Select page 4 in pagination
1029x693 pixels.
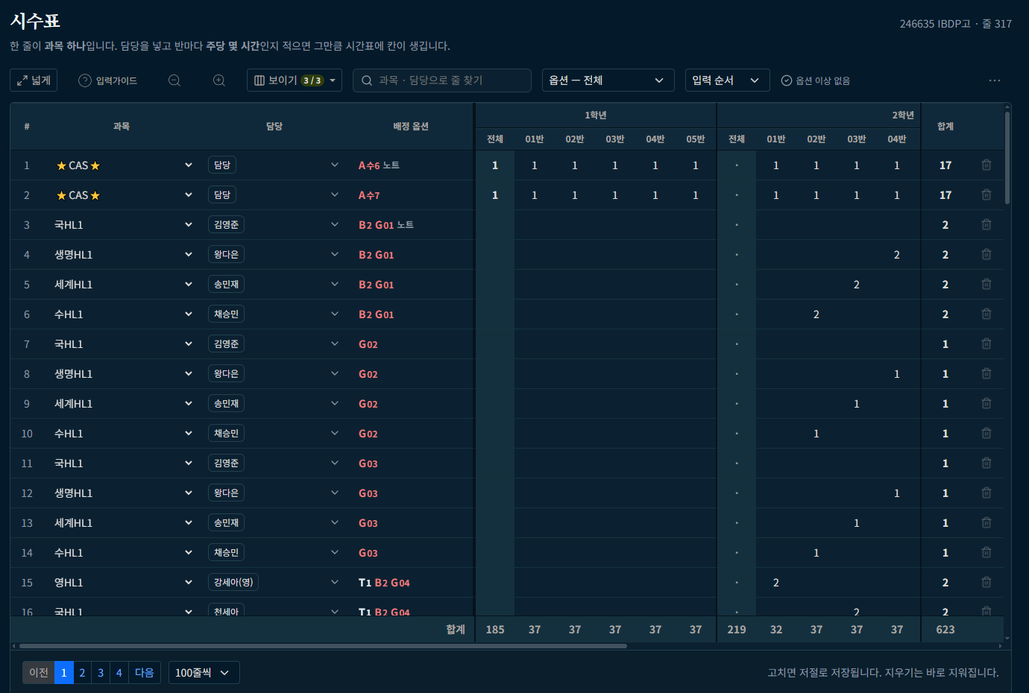(x=119, y=673)
